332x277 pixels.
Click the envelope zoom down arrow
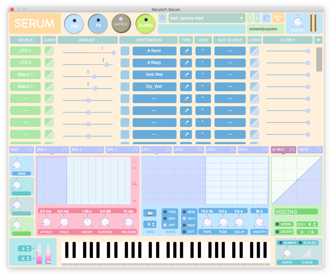(134, 201)
